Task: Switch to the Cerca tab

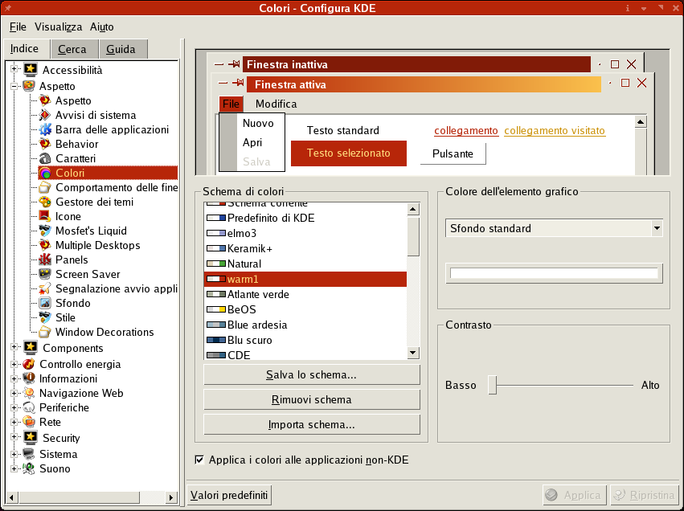Action: coord(74,49)
